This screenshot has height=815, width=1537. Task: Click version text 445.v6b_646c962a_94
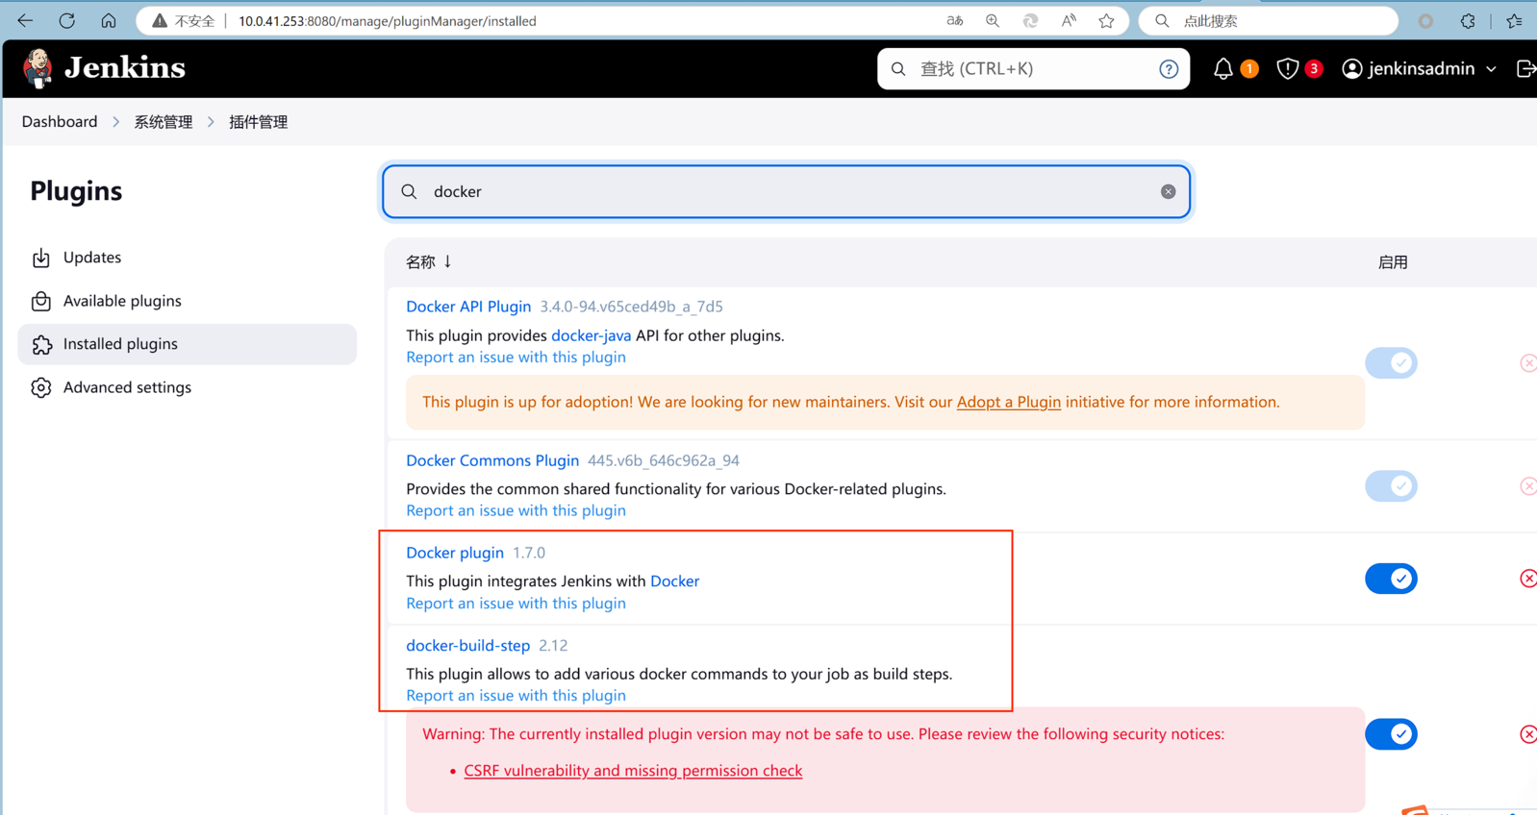[x=664, y=460]
